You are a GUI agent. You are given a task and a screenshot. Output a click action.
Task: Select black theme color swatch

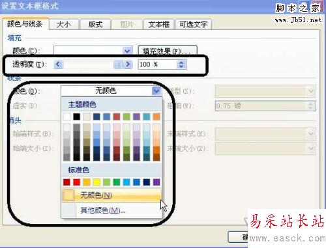(x=76, y=117)
